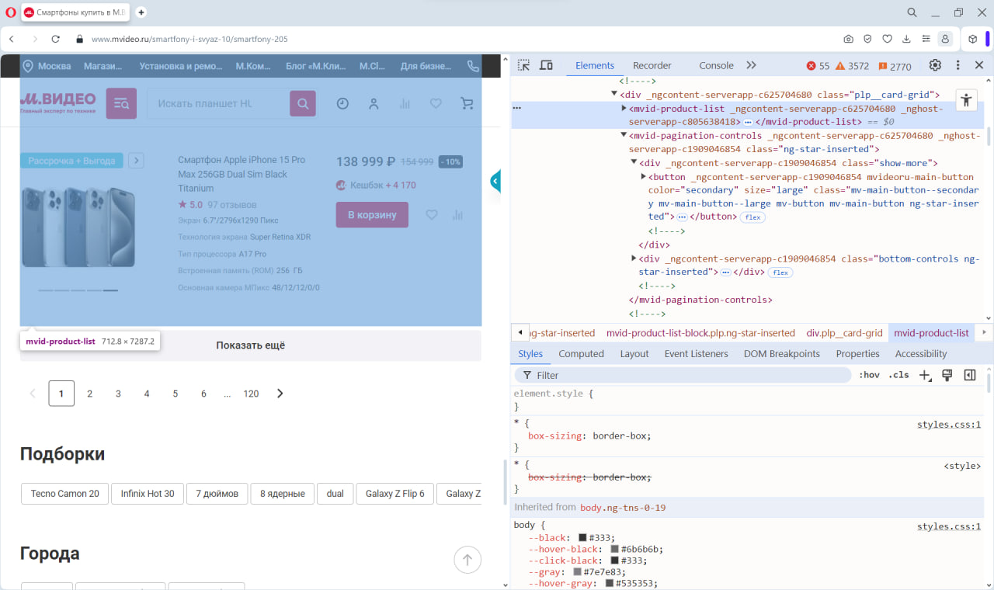
Task: Toggle the device toolbar icon
Action: click(x=546, y=65)
